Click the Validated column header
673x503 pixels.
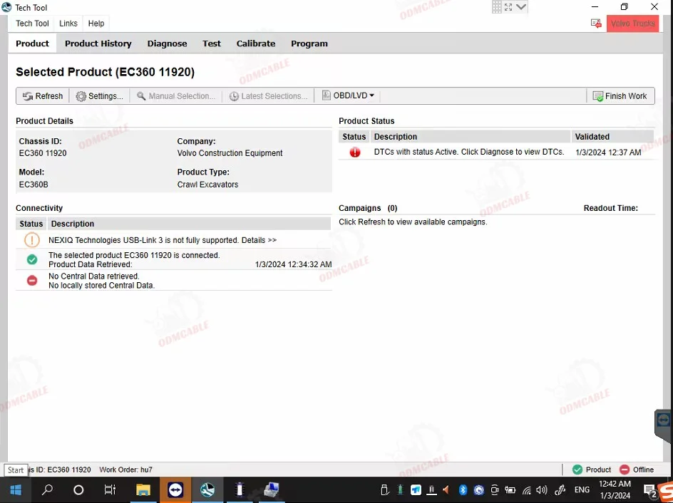612,137
